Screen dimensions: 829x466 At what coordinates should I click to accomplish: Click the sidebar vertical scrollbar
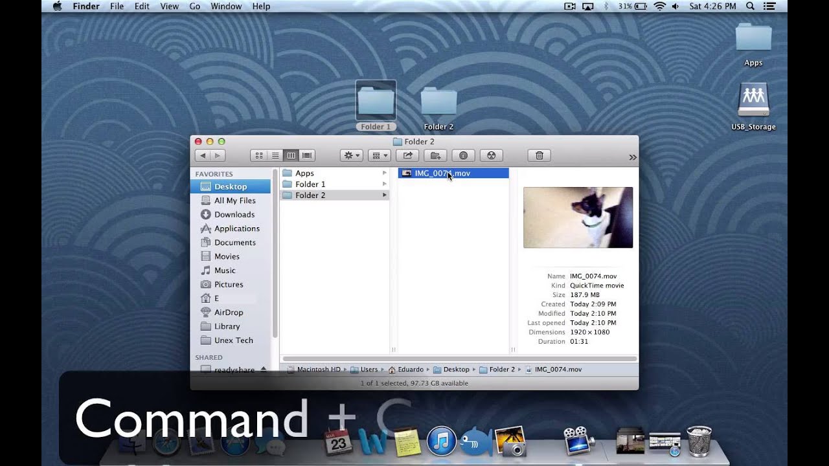pos(275,252)
